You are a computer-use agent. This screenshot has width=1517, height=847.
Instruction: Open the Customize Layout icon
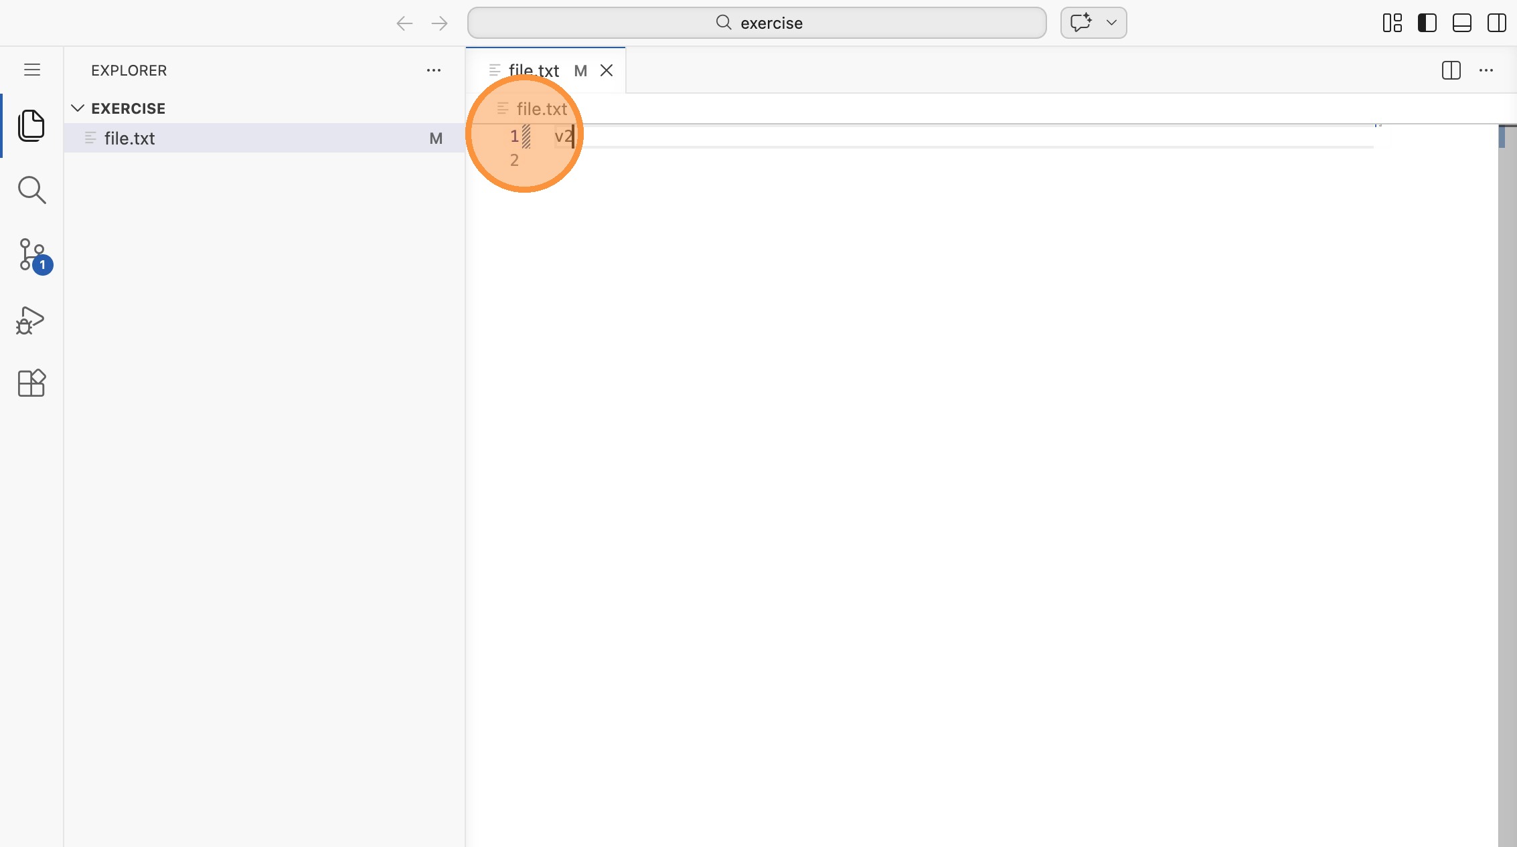click(1392, 23)
